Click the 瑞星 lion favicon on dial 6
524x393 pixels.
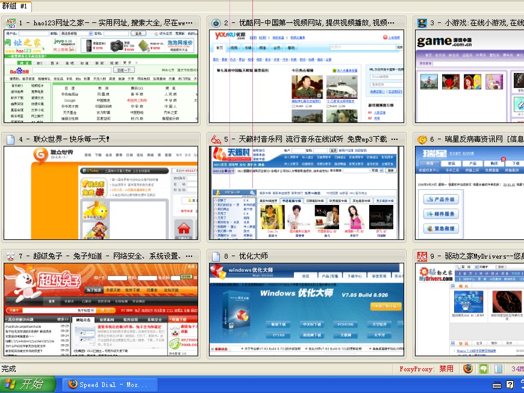422,139
